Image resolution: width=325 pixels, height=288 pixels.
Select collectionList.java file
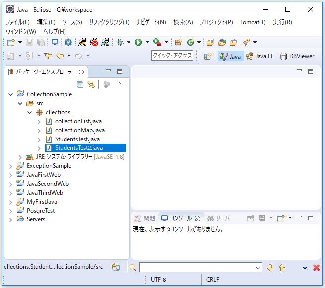(x=78, y=121)
